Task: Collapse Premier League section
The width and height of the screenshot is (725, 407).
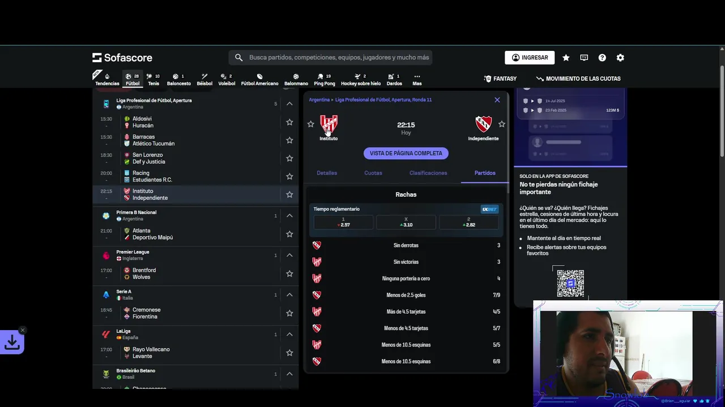Action: [x=289, y=255]
